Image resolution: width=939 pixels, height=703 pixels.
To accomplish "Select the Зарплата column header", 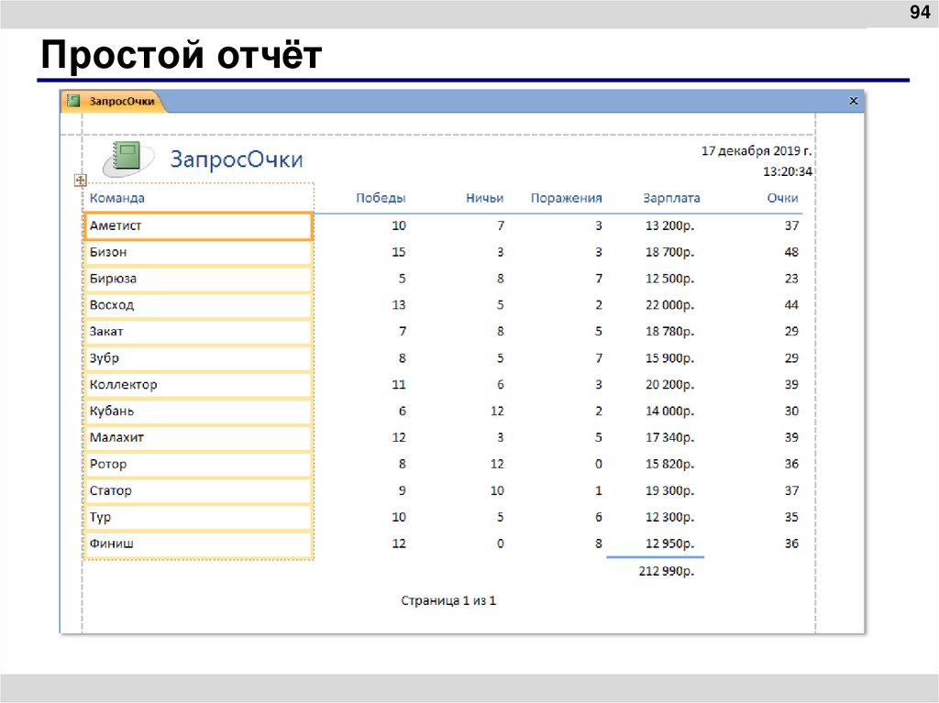I will pos(673,197).
